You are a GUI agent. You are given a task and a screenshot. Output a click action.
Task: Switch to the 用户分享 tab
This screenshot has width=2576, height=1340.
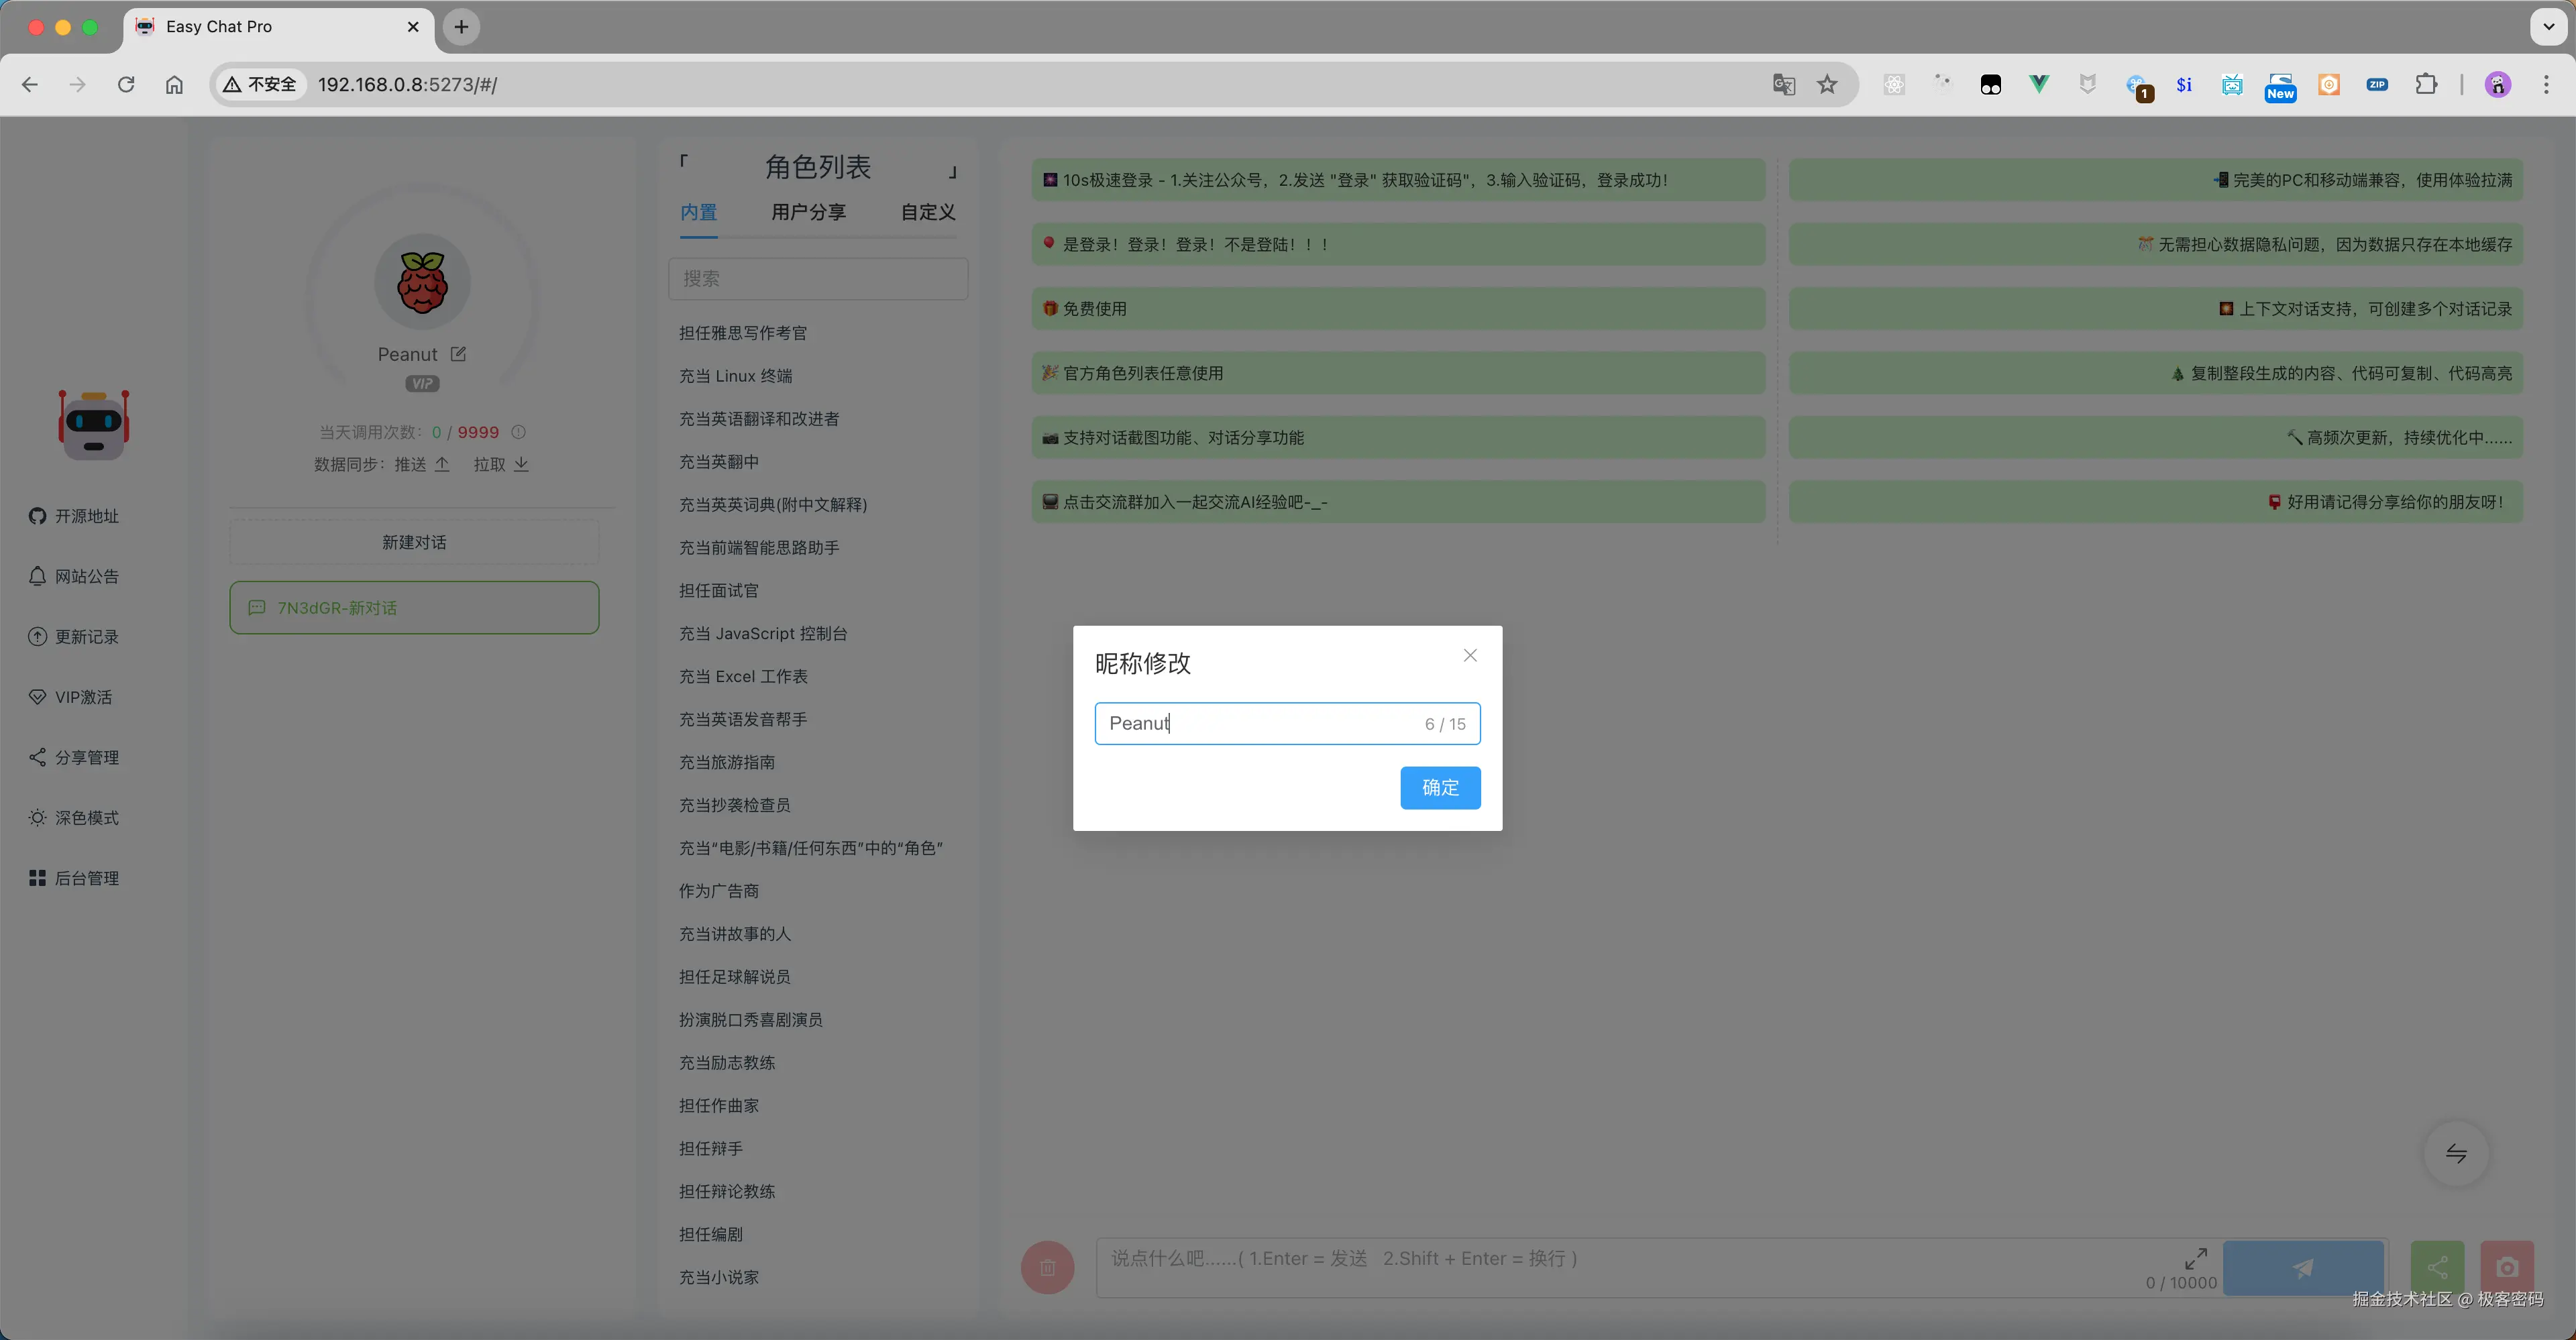(x=809, y=212)
